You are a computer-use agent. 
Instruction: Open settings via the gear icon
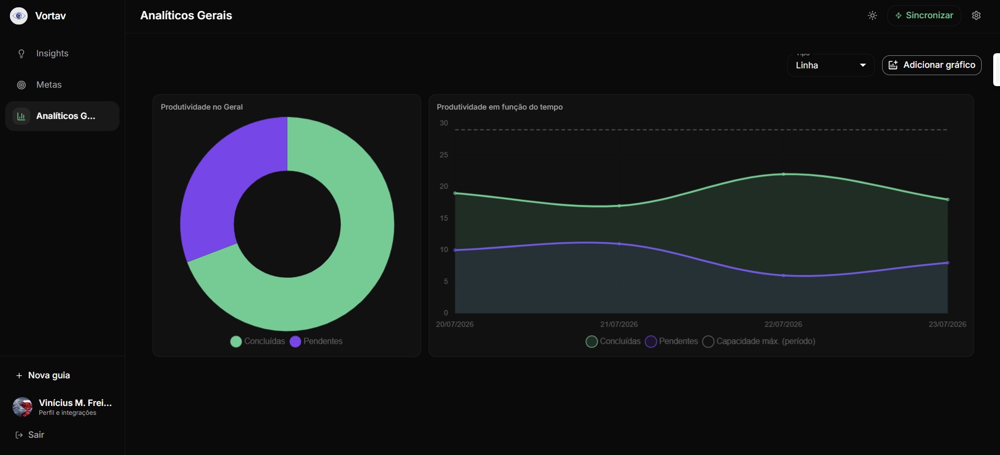(977, 16)
